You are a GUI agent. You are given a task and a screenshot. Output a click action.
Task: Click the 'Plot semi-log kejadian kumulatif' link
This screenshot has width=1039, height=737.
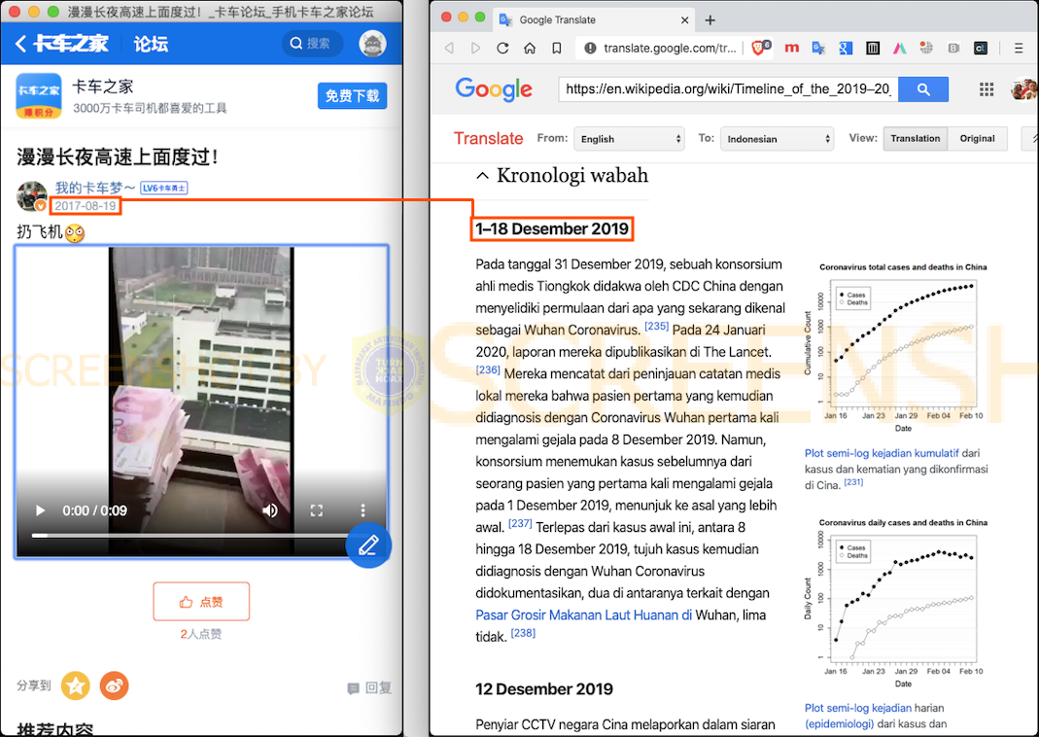tap(882, 453)
